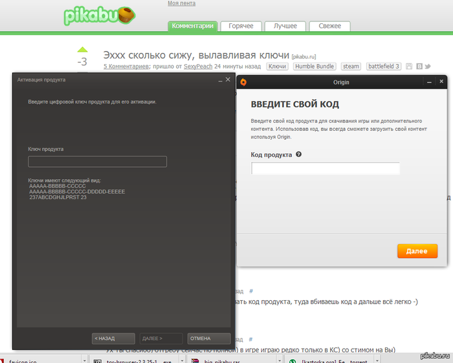Focus the Ключ продукта input field
Screen dimensions: 453x363
point(97,161)
